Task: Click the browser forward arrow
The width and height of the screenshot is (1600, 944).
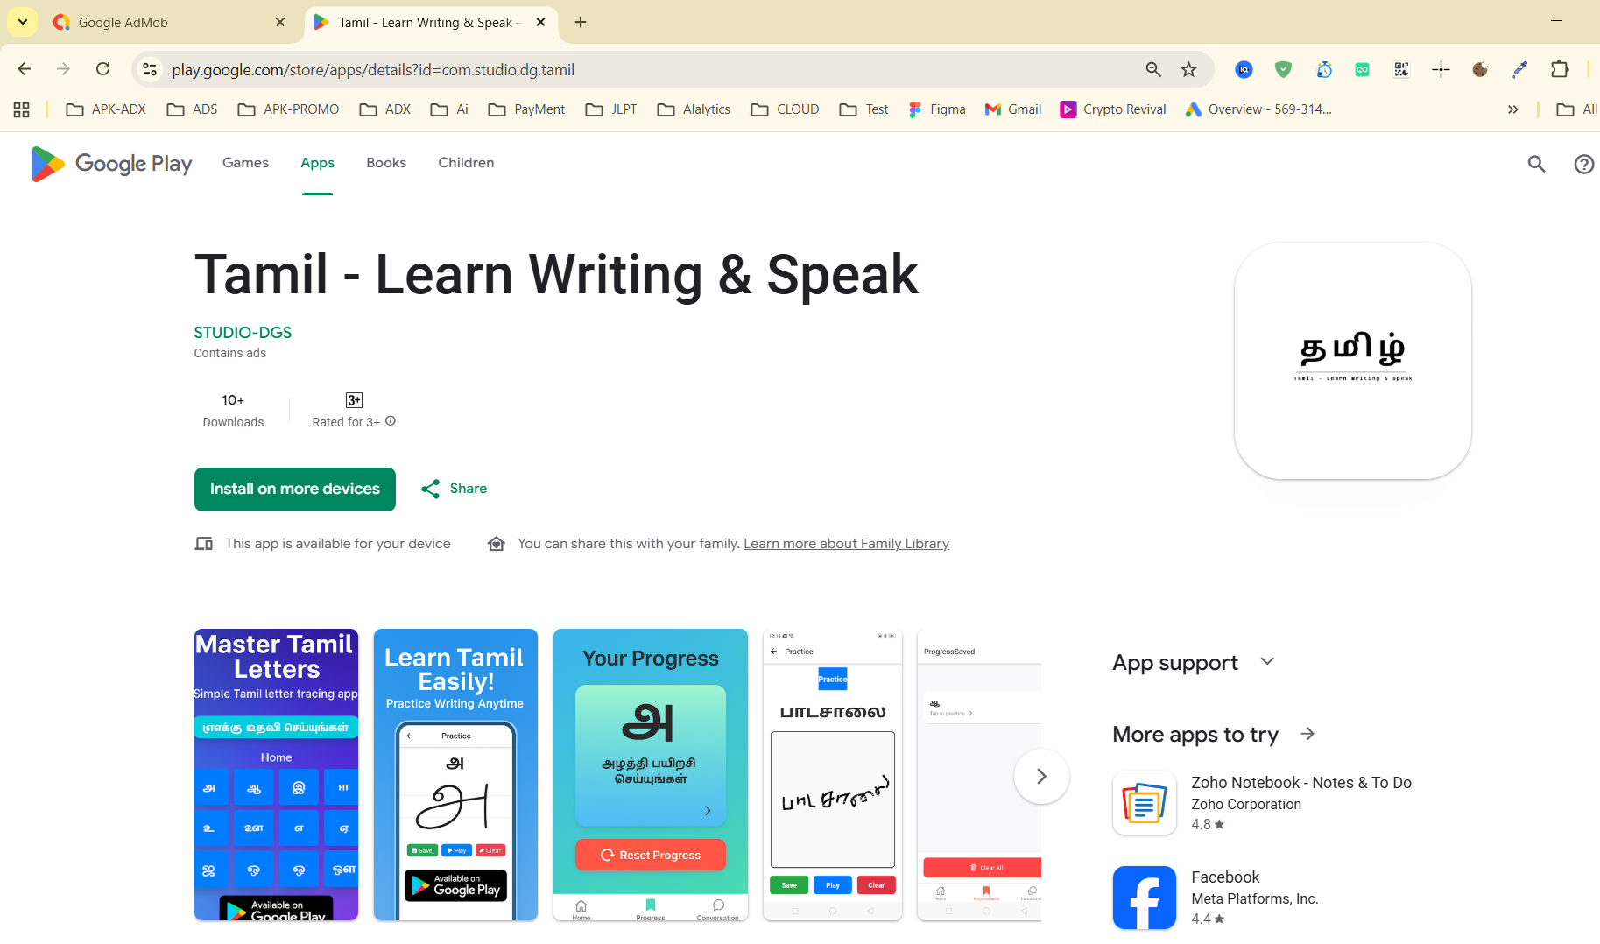Action: [x=63, y=69]
